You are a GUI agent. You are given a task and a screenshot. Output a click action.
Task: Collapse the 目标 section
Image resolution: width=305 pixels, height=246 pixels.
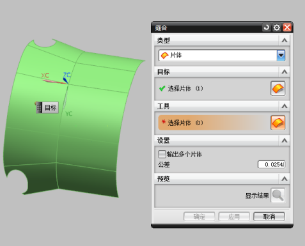pos(285,72)
